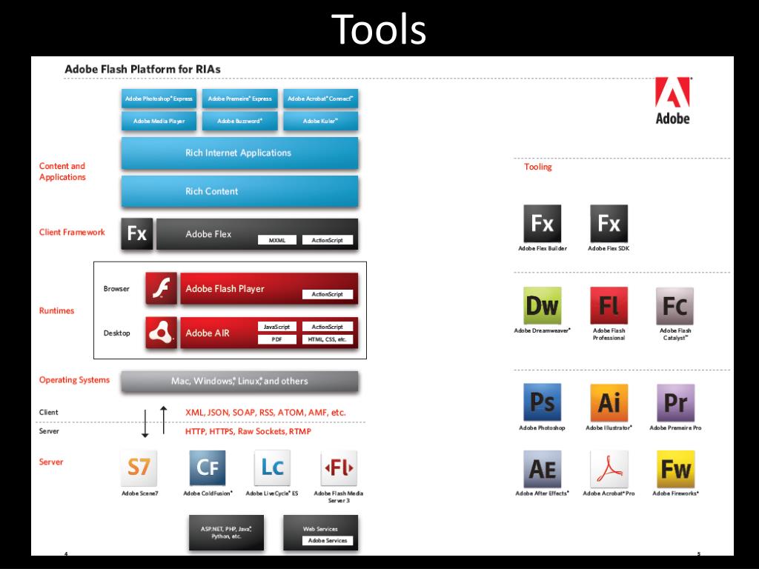Image resolution: width=759 pixels, height=569 pixels.
Task: Click the small black Client label
Action: 48,412
